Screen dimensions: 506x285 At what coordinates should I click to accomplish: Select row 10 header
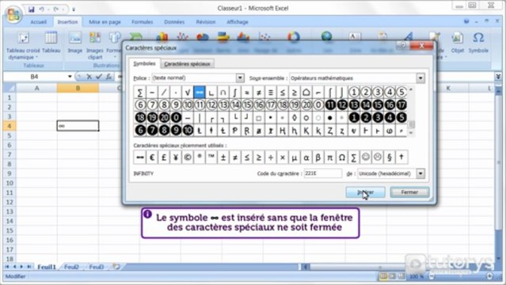(10, 183)
